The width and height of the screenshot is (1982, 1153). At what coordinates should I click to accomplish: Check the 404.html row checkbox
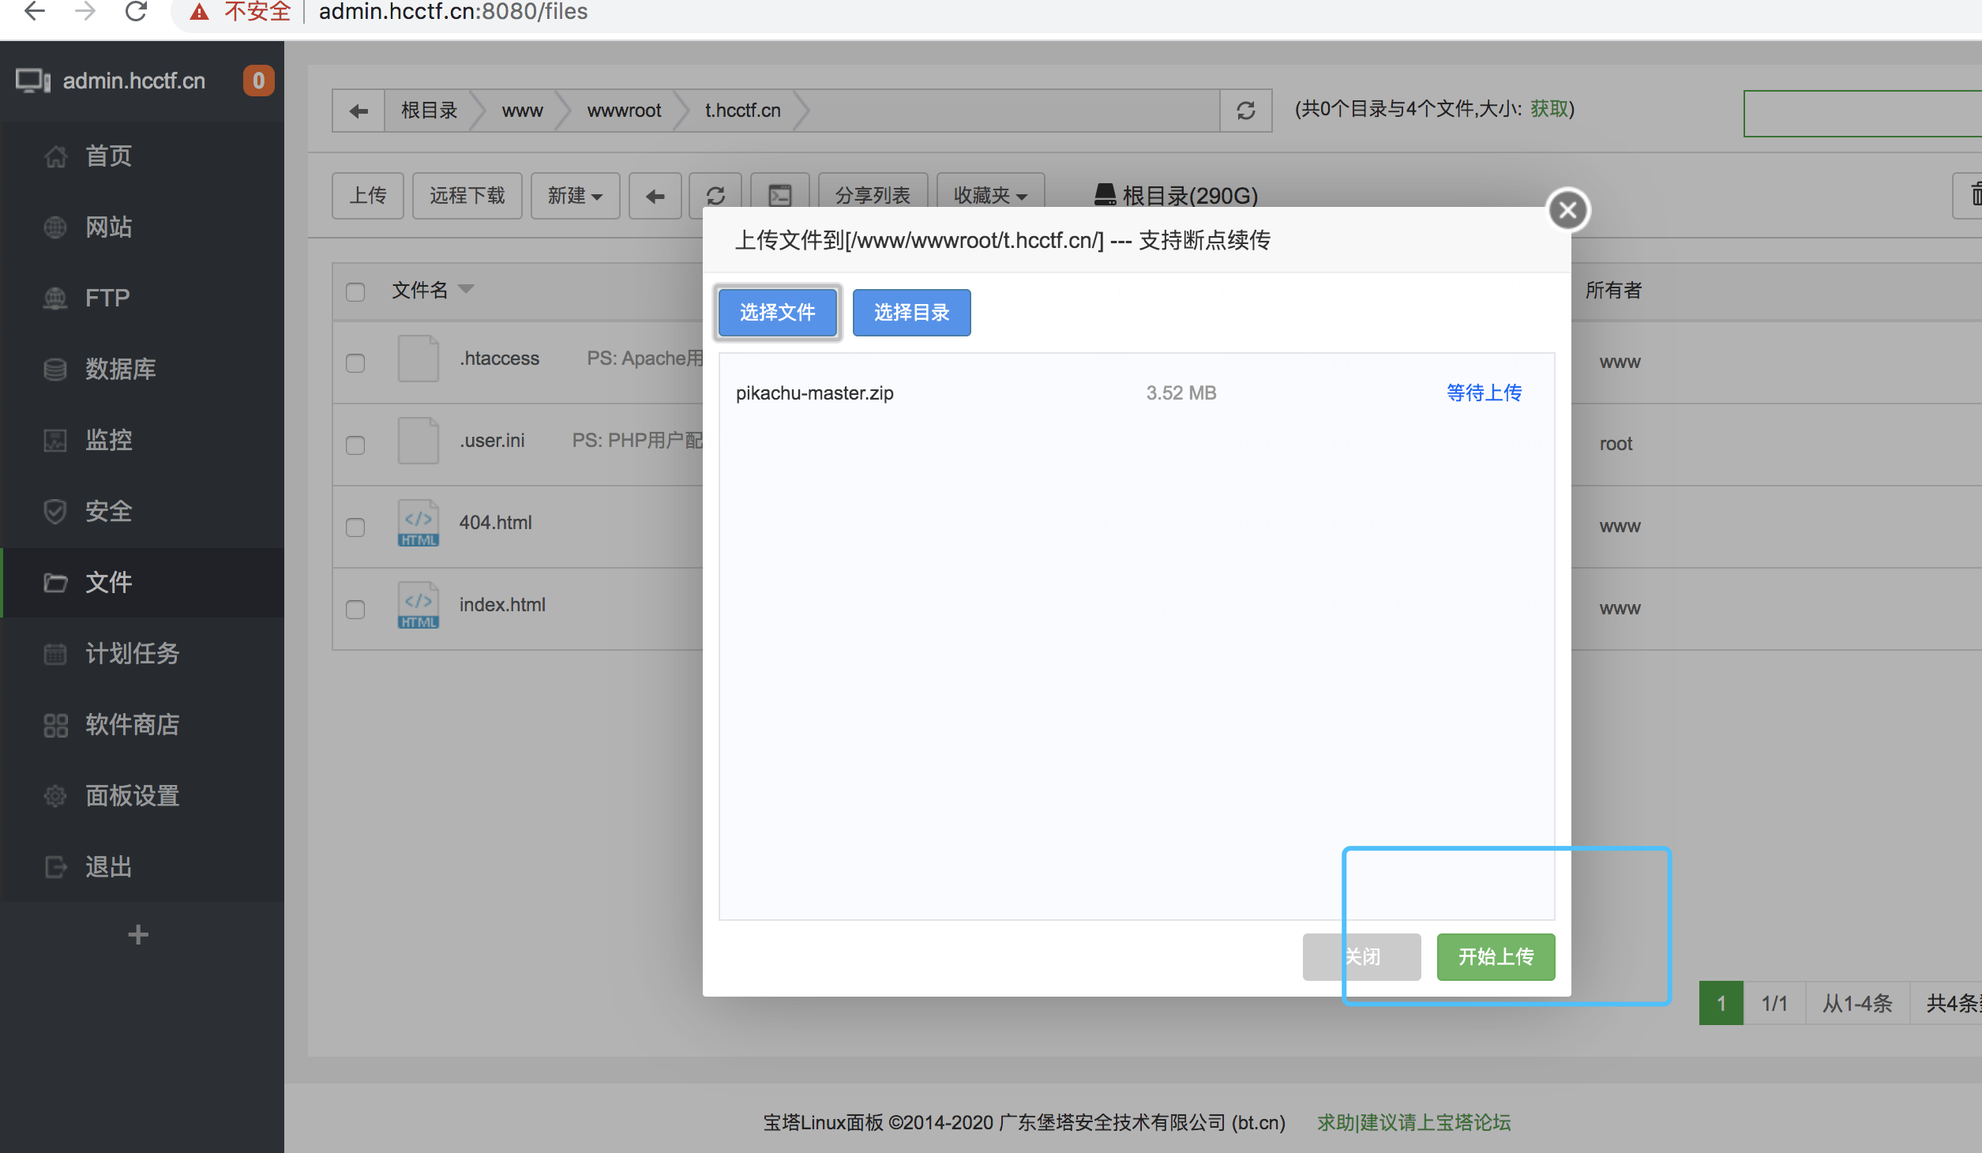click(x=355, y=528)
